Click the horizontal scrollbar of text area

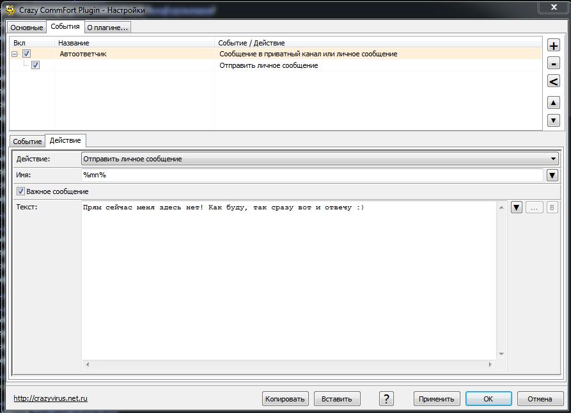pos(289,364)
